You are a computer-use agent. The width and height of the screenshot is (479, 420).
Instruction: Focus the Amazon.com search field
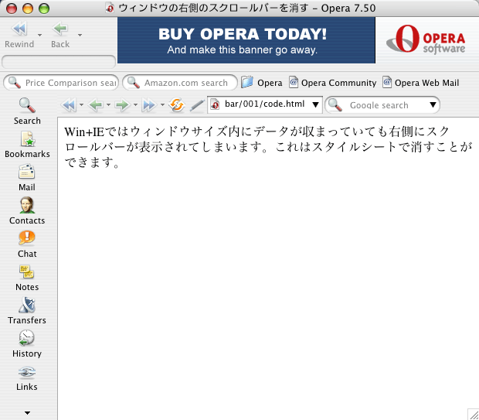coord(180,83)
